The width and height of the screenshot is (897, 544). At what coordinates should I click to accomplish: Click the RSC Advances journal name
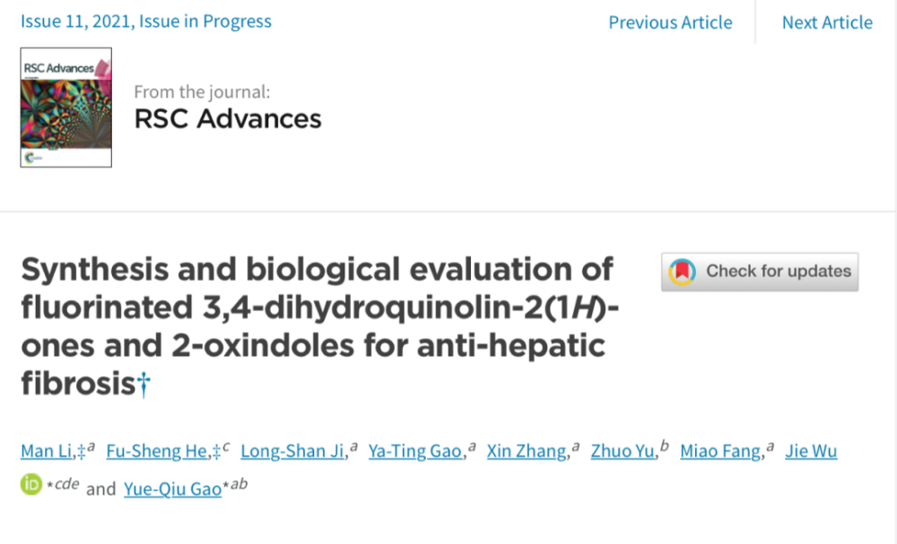(227, 118)
